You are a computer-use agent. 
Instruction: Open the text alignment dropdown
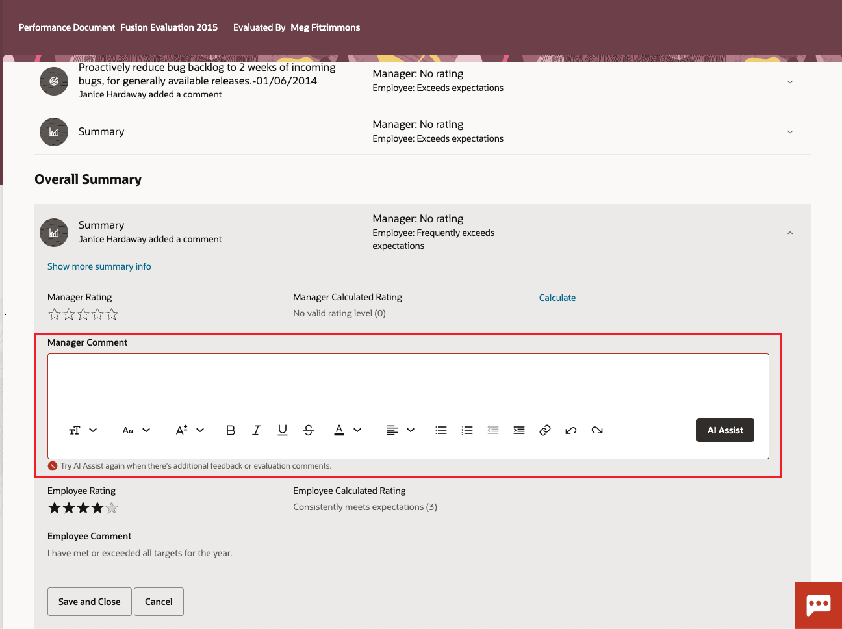[401, 430]
